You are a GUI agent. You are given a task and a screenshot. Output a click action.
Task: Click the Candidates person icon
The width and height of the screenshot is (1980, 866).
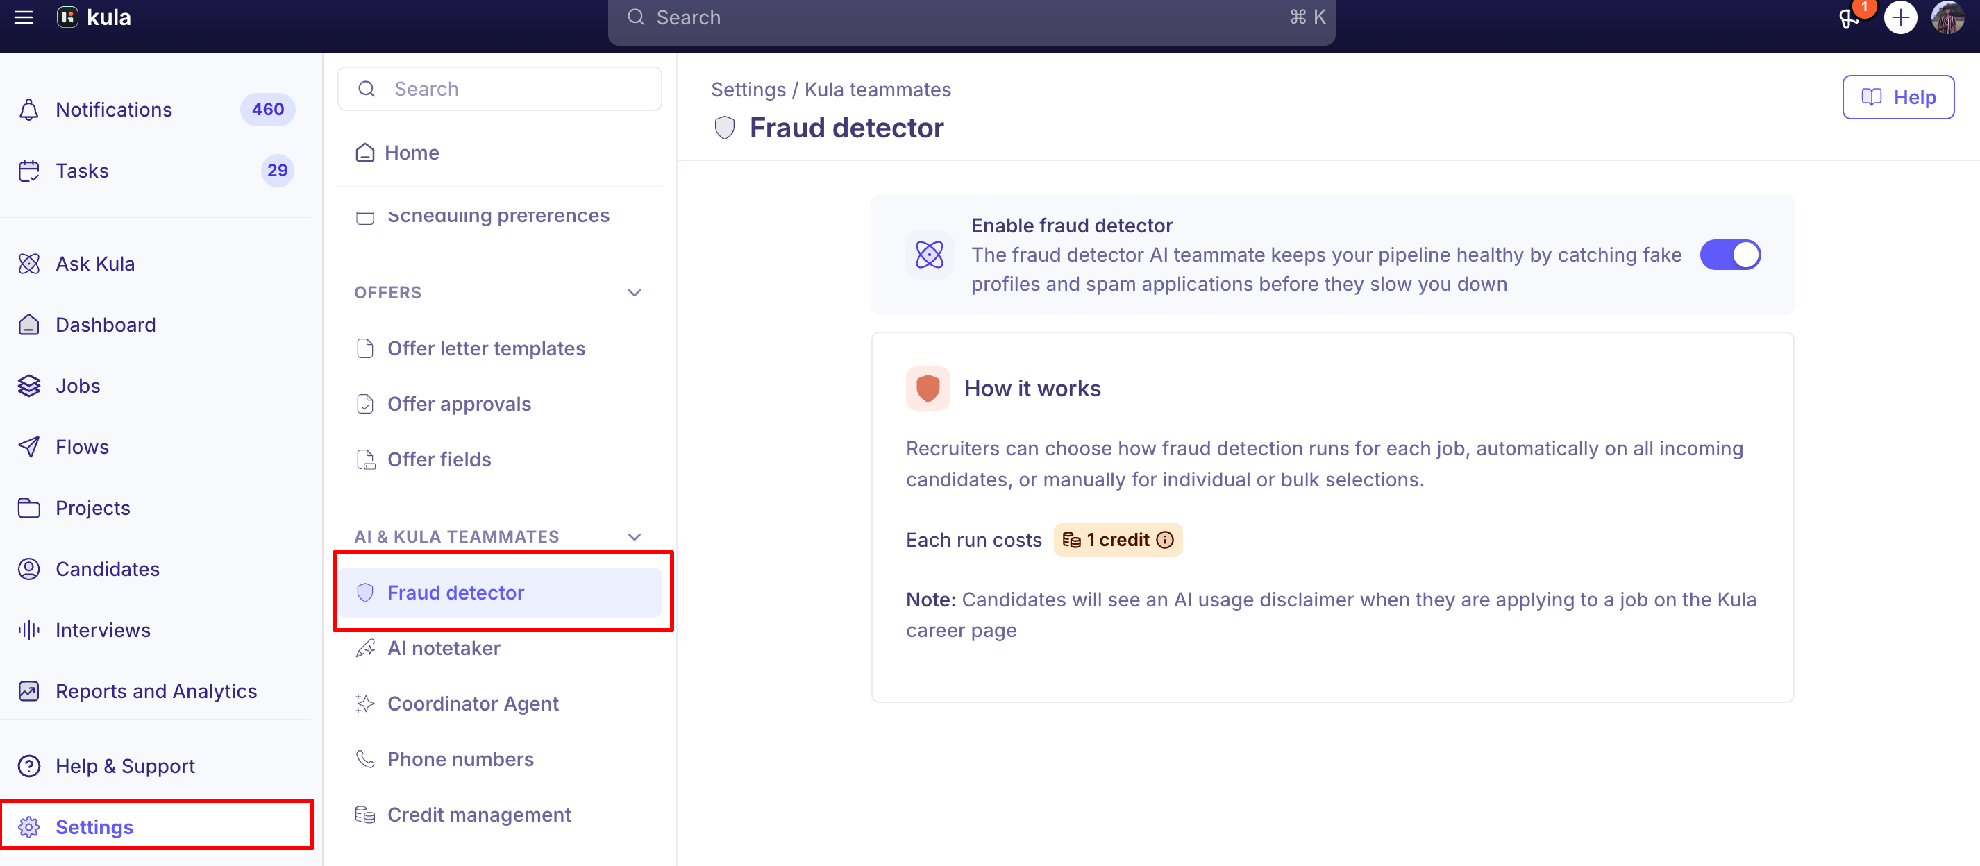pyautogui.click(x=29, y=568)
